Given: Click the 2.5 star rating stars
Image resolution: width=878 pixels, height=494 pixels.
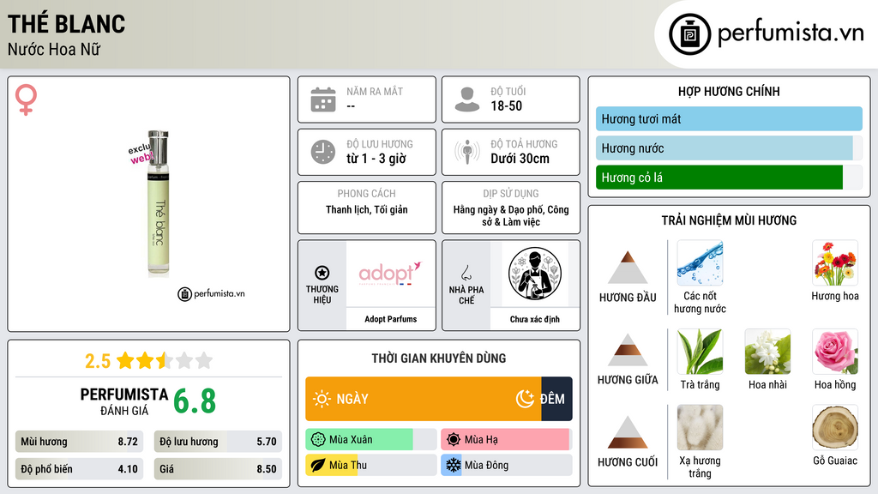Looking at the screenshot, I should (x=165, y=361).
